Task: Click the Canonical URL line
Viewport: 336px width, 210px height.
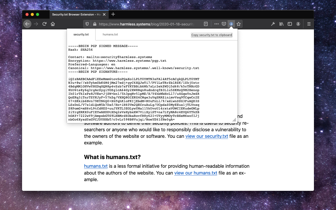Action: point(134,68)
